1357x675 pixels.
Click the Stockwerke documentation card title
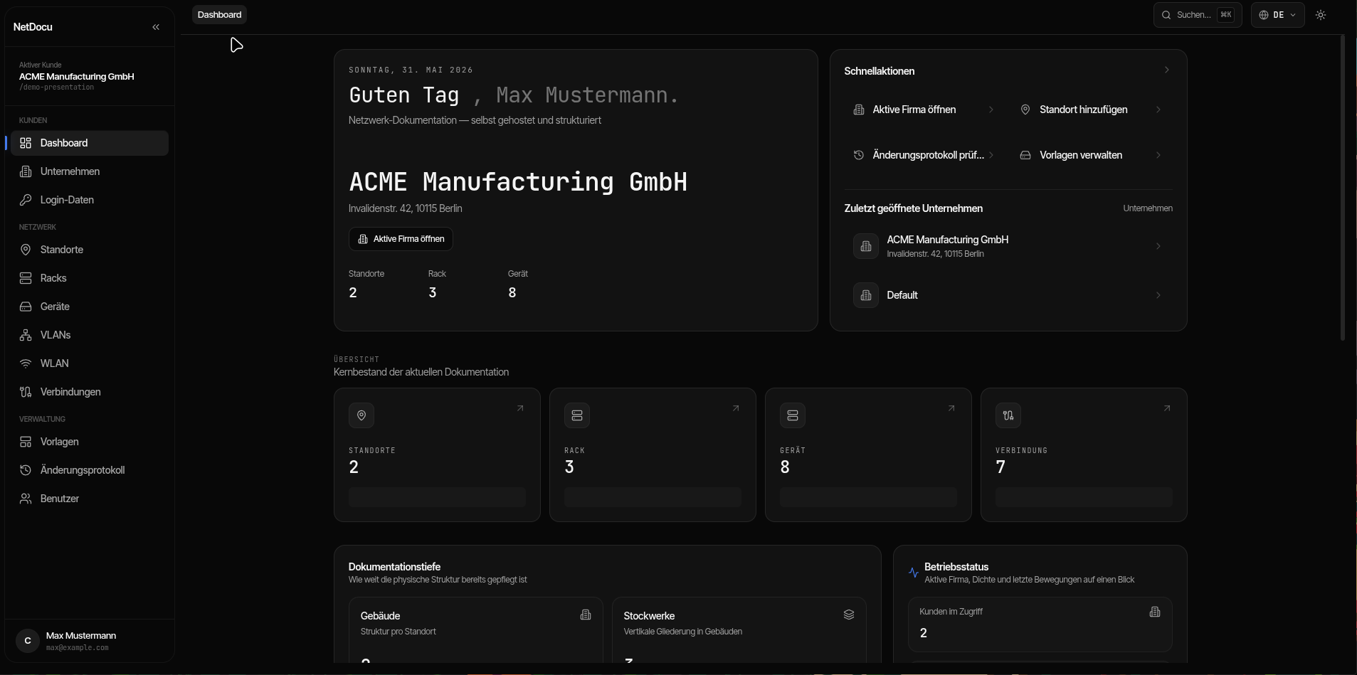pyautogui.click(x=649, y=616)
